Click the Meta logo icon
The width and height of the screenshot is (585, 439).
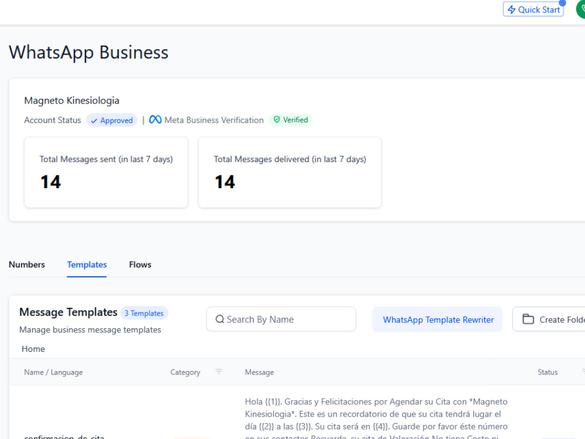click(155, 119)
